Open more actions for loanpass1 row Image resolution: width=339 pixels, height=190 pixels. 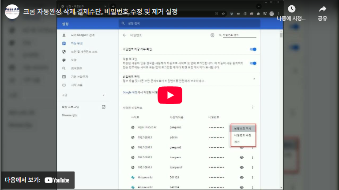pos(252,168)
